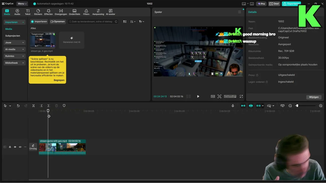Screen dimensions: 326x183
Task: Toggle auto snapping
Action: [x=251, y=106]
